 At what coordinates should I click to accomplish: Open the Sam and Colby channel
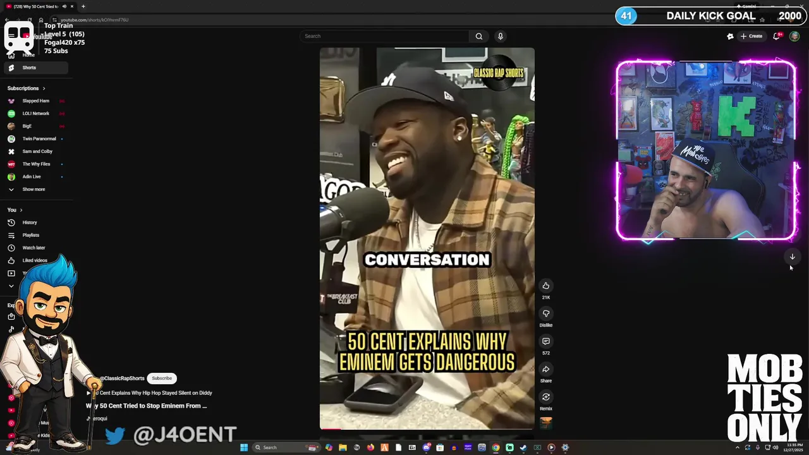click(35, 152)
